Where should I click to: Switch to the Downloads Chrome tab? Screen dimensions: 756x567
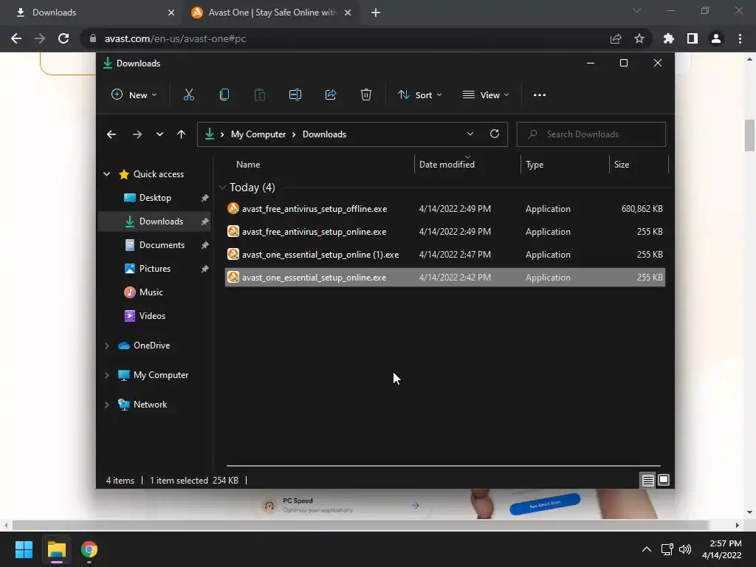coord(89,13)
